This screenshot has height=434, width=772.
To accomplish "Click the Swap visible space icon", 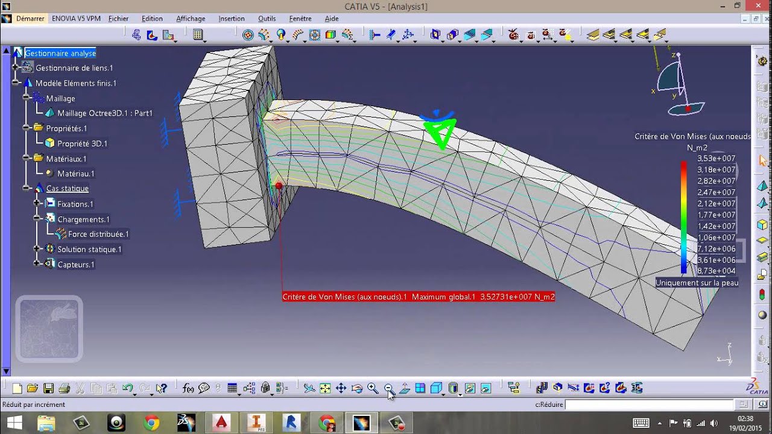I will pyautogui.click(x=486, y=389).
